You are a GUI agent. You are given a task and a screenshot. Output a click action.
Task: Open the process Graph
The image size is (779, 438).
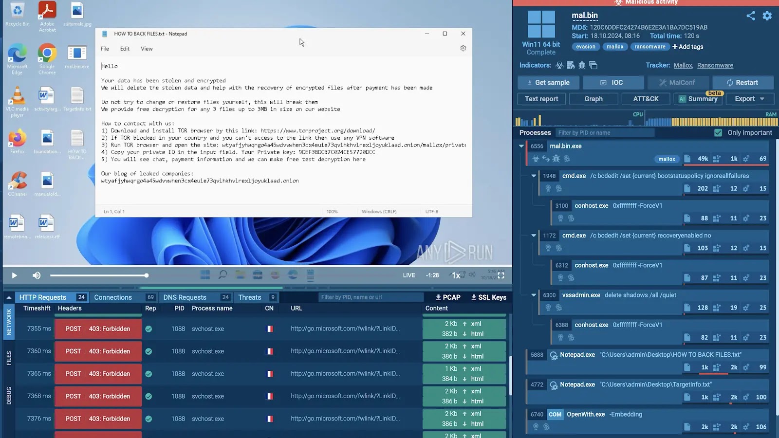[594, 99]
